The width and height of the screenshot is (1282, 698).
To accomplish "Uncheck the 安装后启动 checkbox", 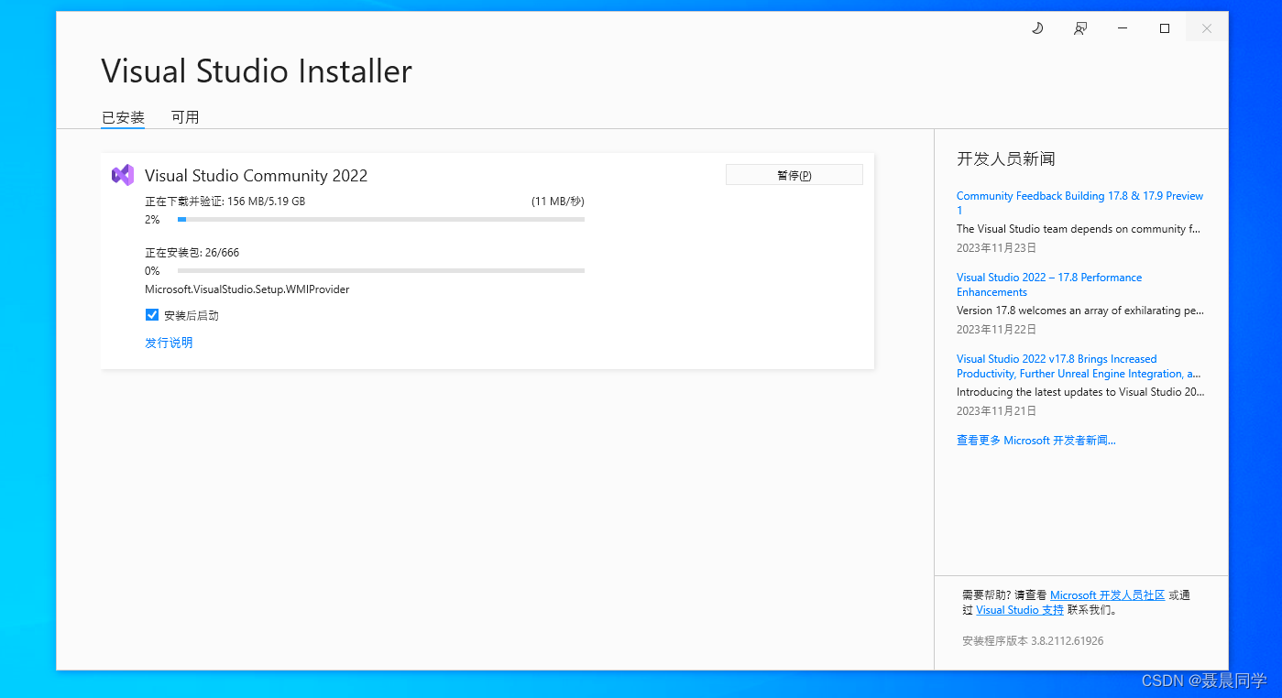I will [x=152, y=314].
